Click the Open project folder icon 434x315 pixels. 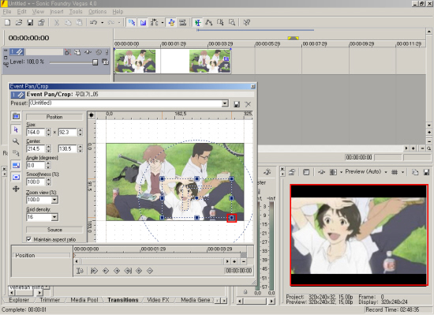19,22
